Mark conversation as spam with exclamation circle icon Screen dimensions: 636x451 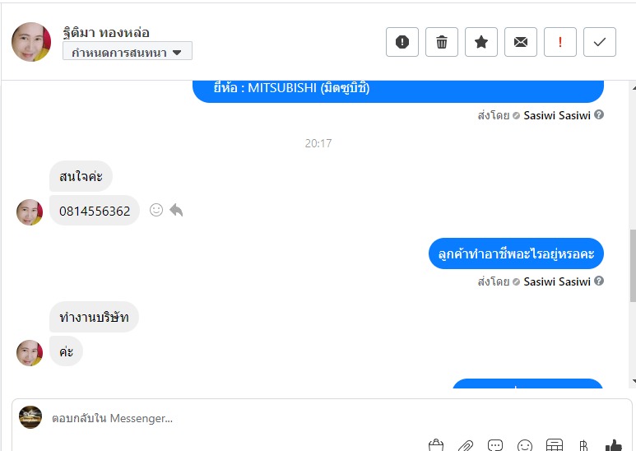click(402, 42)
